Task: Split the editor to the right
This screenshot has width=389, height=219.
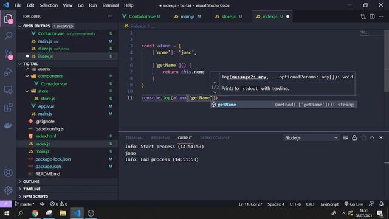Action: [372, 16]
